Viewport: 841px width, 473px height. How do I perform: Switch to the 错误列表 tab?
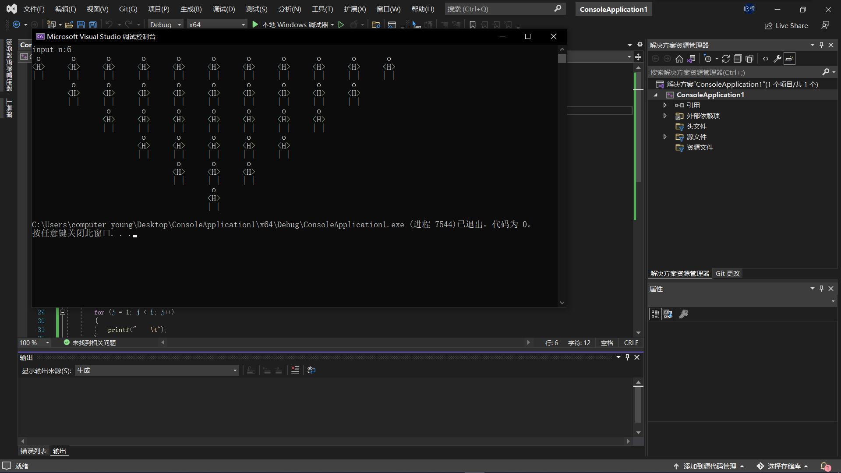[34, 451]
